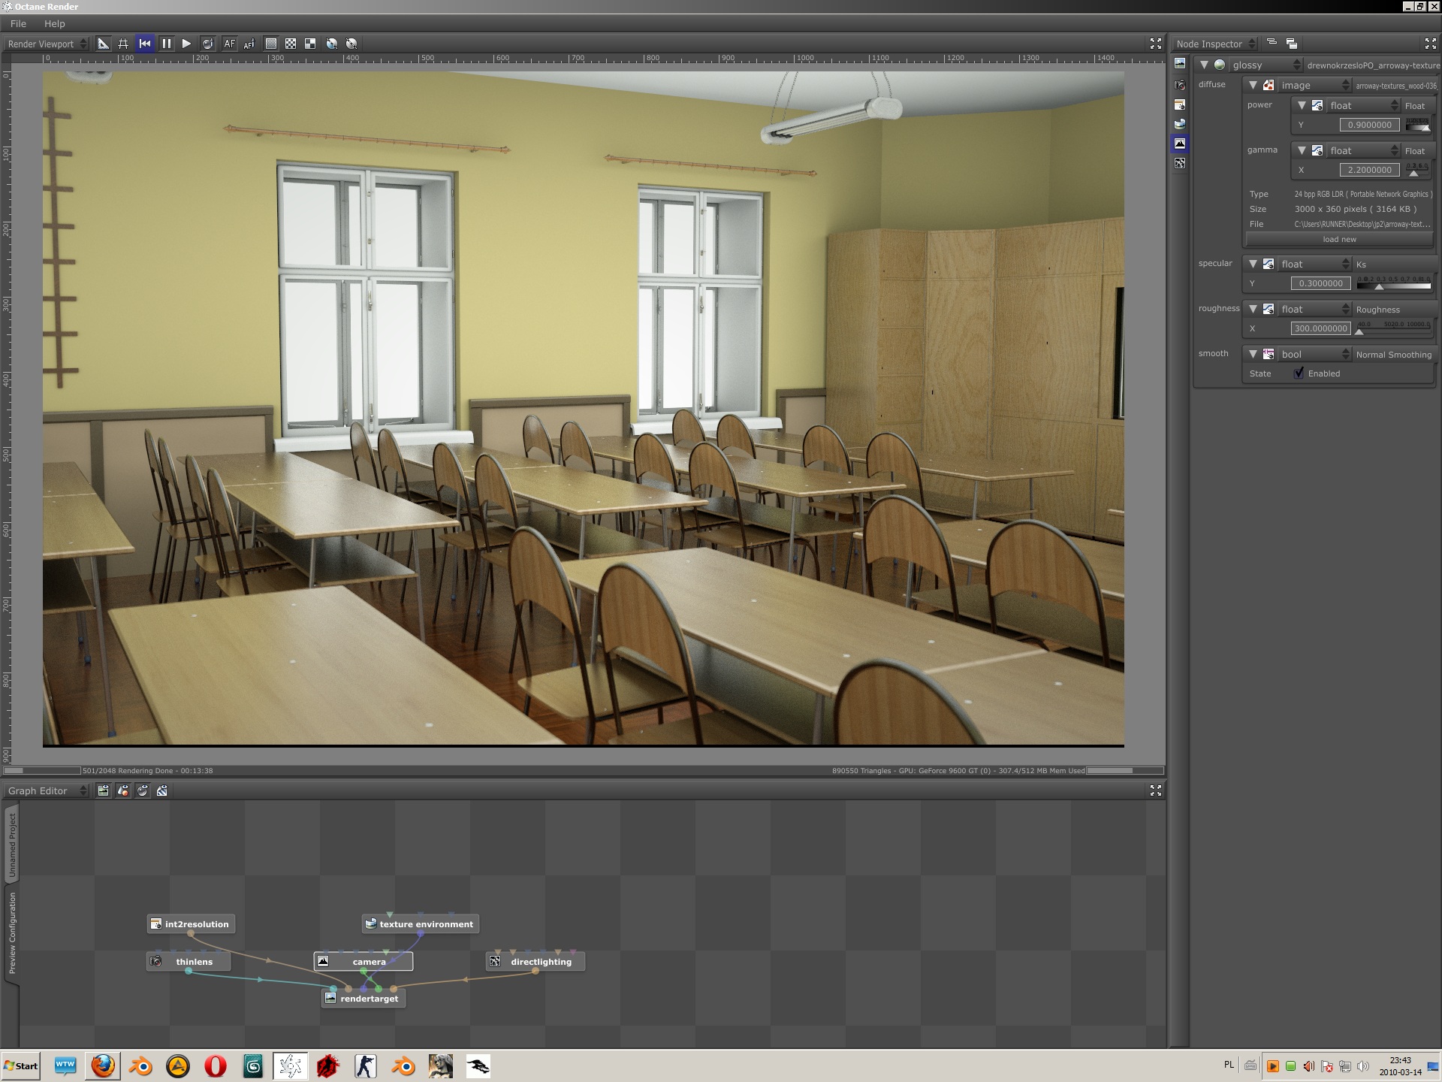This screenshot has width=1442, height=1082.
Task: Collapse the diffuse image node triangle
Action: [1253, 86]
